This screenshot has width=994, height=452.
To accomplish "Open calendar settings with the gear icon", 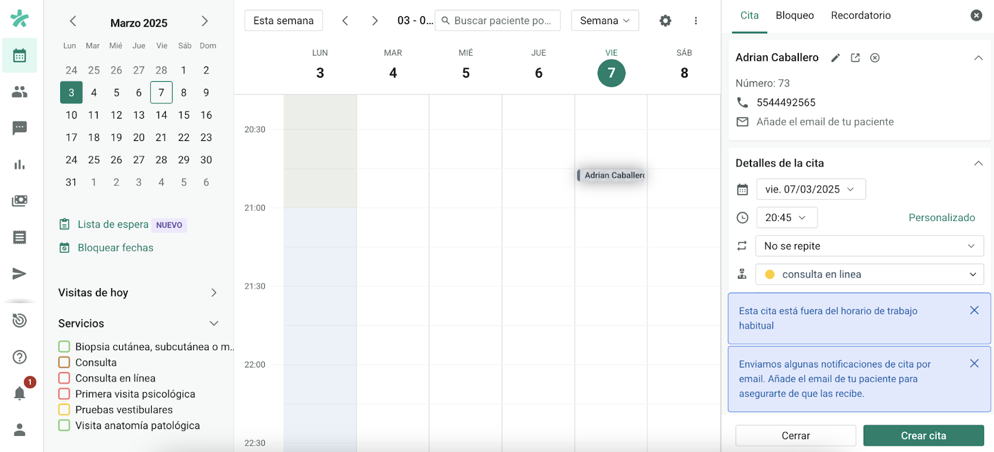I will tap(665, 20).
